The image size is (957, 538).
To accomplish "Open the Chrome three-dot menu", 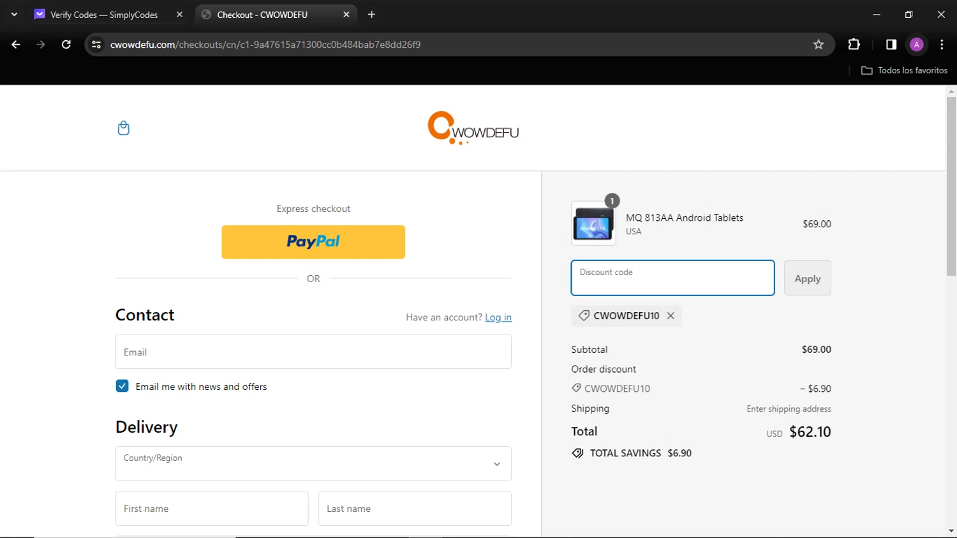I will [942, 45].
